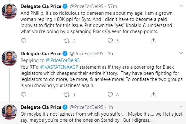Expand the second tweet's options chevron
The width and height of the screenshot is (186, 124).
(181, 53)
